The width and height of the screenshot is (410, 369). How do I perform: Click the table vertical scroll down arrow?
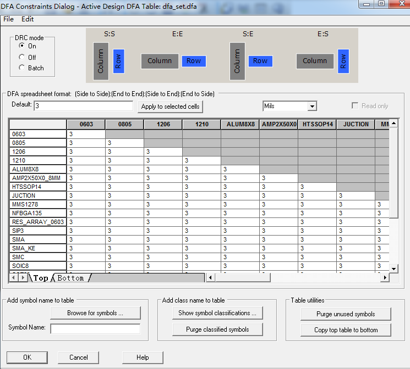click(x=393, y=269)
